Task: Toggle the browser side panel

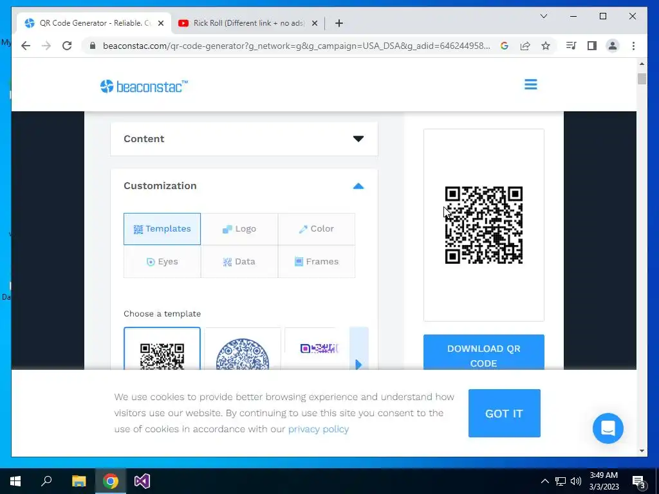Action: [592, 46]
